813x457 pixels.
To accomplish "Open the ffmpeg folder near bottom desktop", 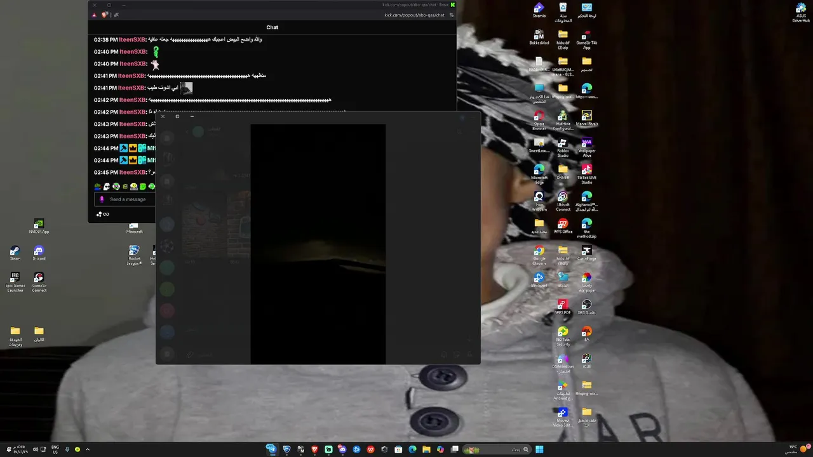I will click(x=587, y=388).
